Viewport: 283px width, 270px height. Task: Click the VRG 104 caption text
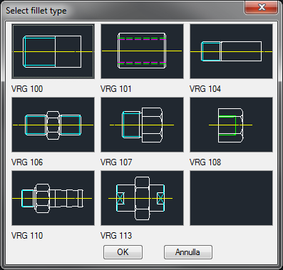[x=205, y=89]
